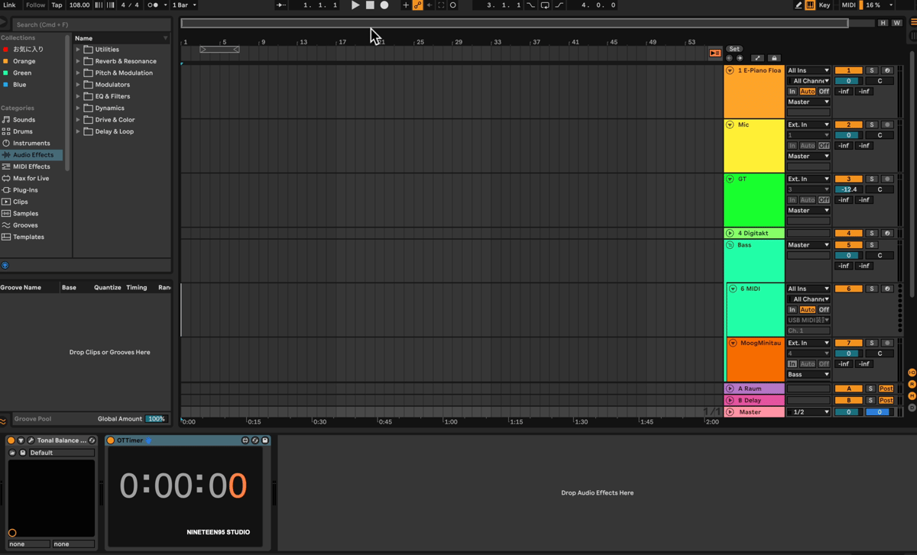
Task: Activate MIDI mapping mode
Action: pyautogui.click(x=849, y=5)
